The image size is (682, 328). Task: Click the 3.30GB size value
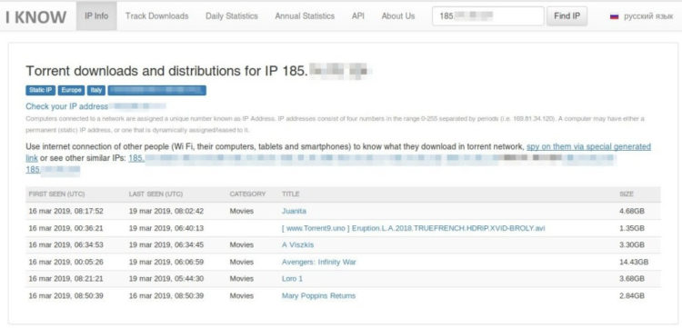pos(632,245)
